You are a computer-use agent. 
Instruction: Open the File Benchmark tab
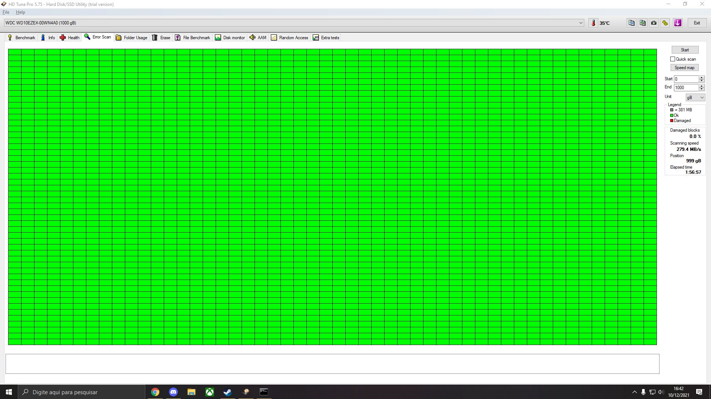[193, 38]
